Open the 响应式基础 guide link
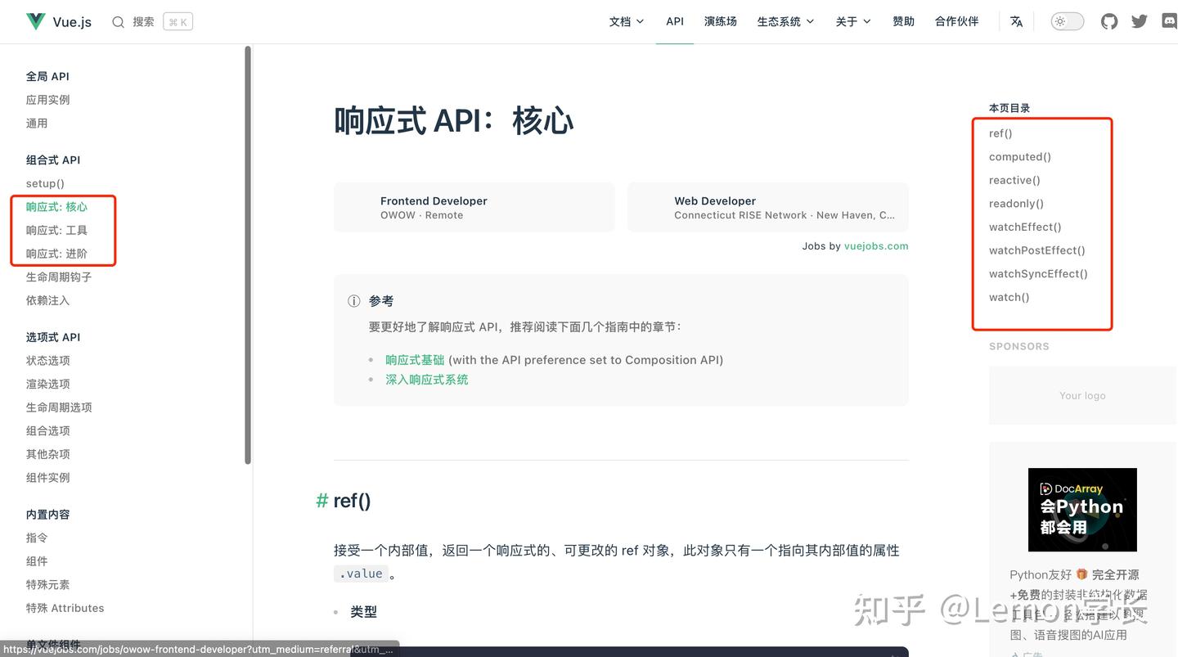 [414, 359]
